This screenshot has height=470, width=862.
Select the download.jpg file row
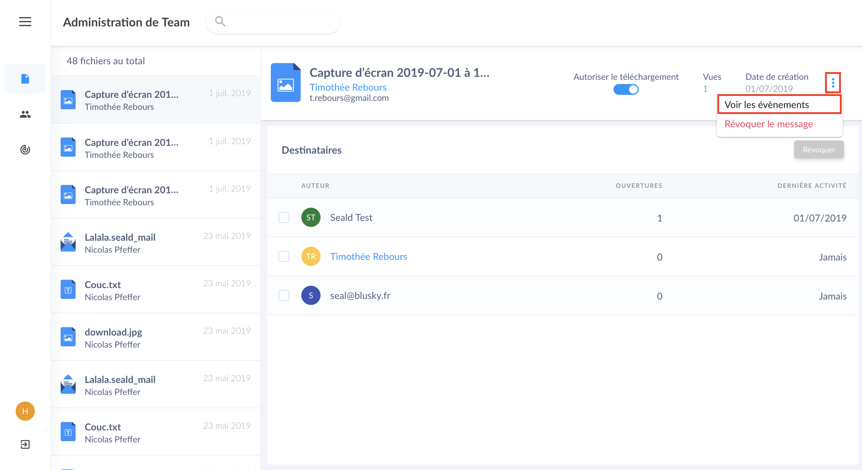click(155, 337)
